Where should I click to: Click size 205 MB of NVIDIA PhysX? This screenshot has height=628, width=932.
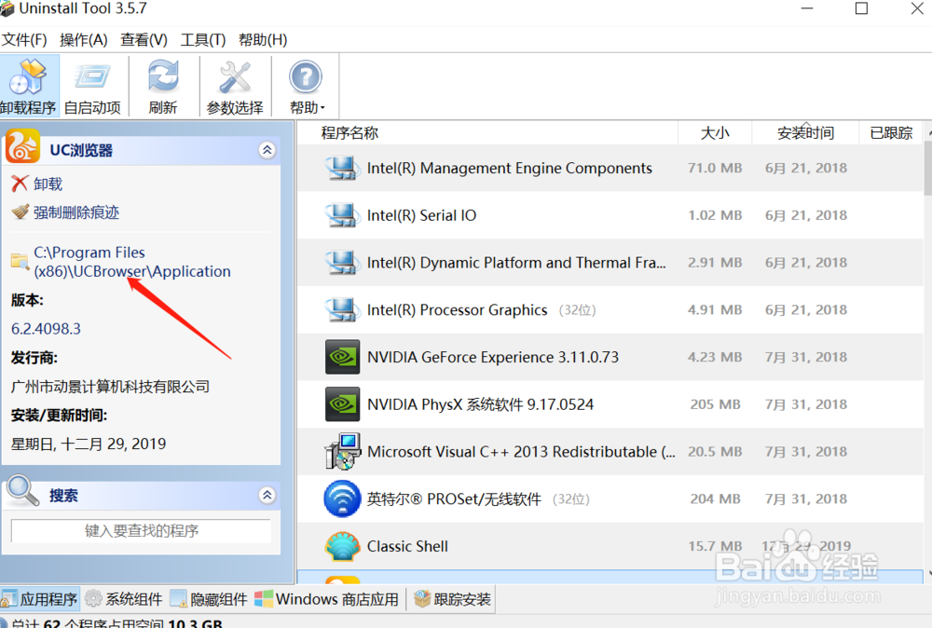click(x=715, y=404)
